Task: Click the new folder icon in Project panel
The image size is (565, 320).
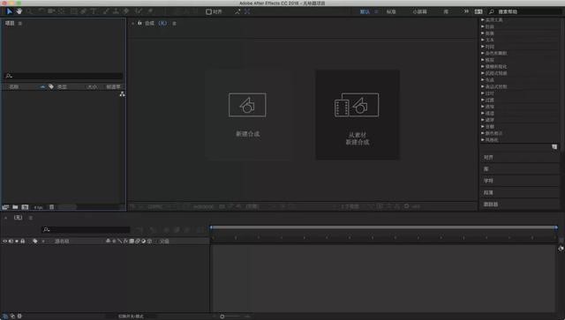Action: point(15,207)
